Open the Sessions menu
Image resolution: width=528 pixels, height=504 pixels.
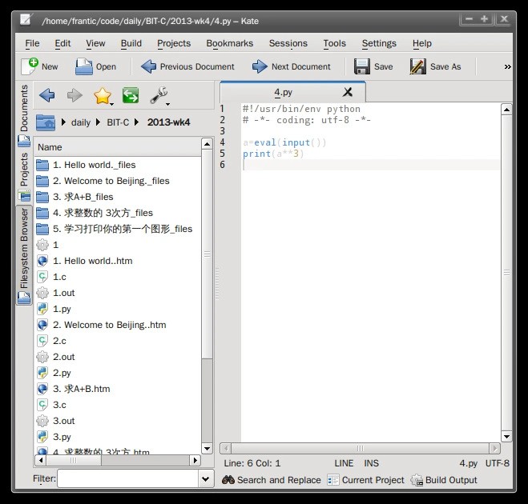[x=288, y=43]
